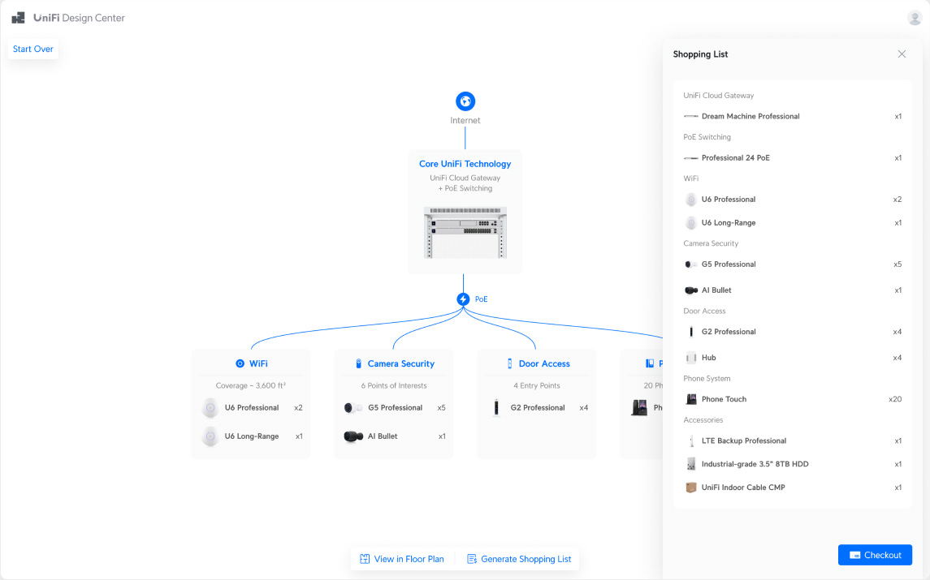Click the x20 quantity for Phone Touch
The image size is (930, 580).
tap(895, 399)
